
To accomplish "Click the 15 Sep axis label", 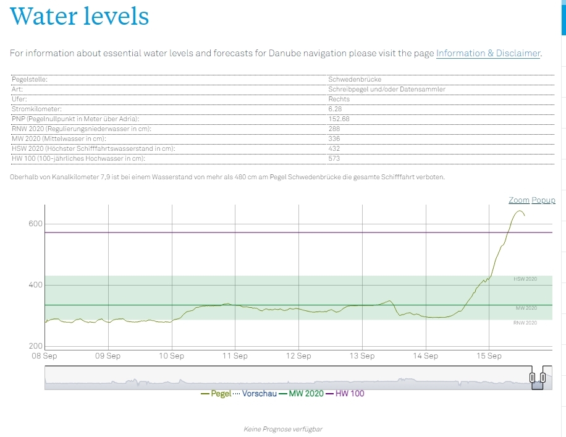I will [489, 356].
